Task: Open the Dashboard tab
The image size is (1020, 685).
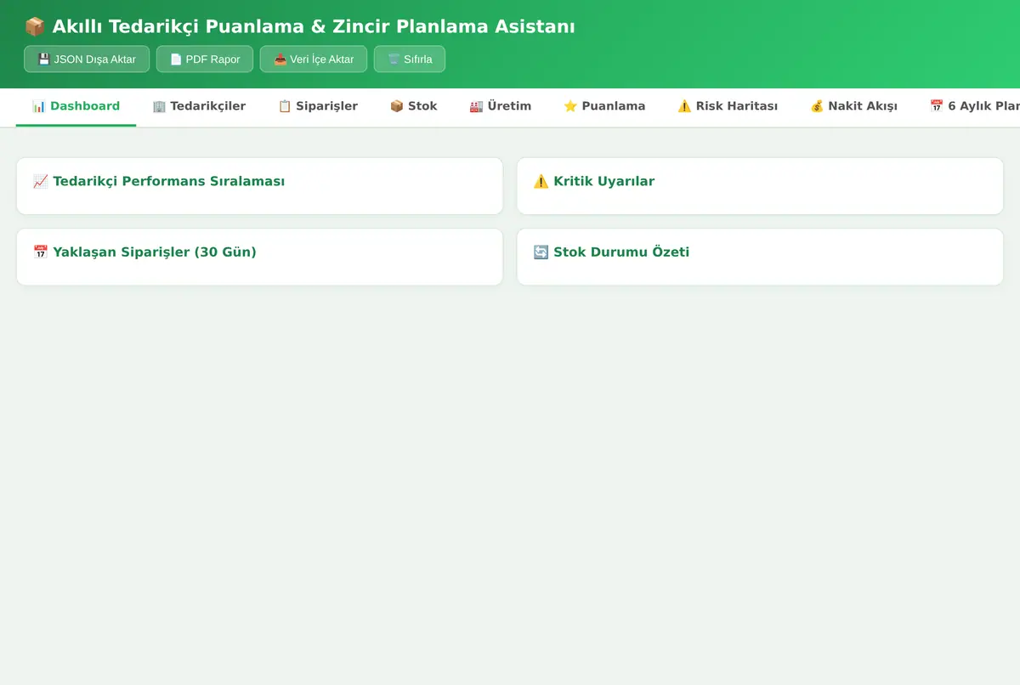Action: [76, 106]
